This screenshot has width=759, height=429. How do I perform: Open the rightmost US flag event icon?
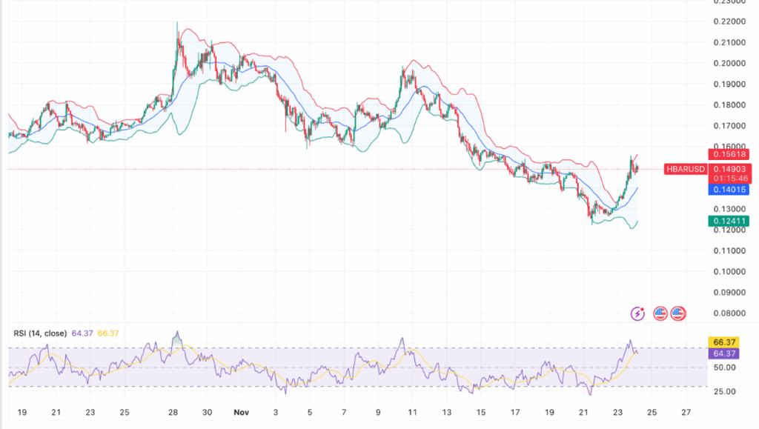tap(677, 313)
